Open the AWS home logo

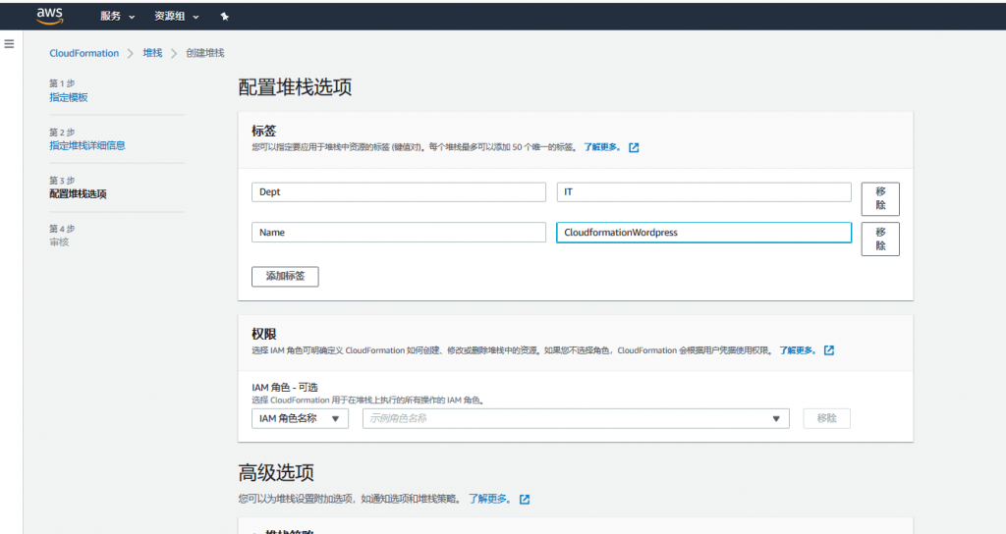(x=49, y=16)
